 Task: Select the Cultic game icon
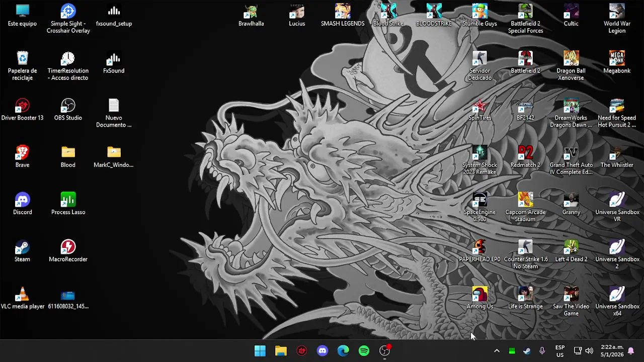pyautogui.click(x=571, y=16)
